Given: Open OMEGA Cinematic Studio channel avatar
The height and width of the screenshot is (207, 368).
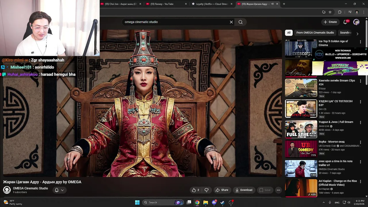Looking at the screenshot, I should pos(7,190).
